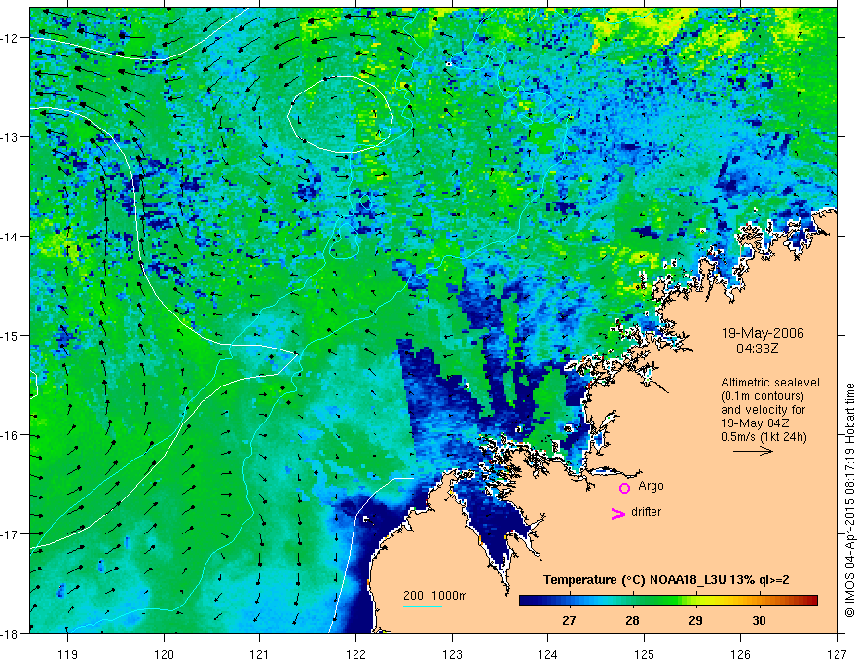Image resolution: width=857 pixels, height=662 pixels.
Task: Click the cyan 200m contour legend line
Action: pos(423,606)
